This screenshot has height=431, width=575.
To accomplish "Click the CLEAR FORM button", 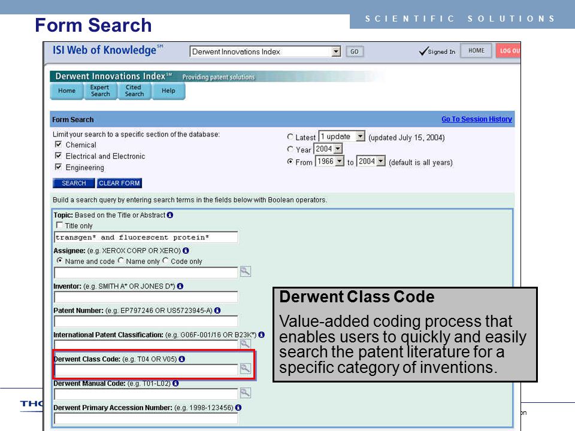I will 119,183.
